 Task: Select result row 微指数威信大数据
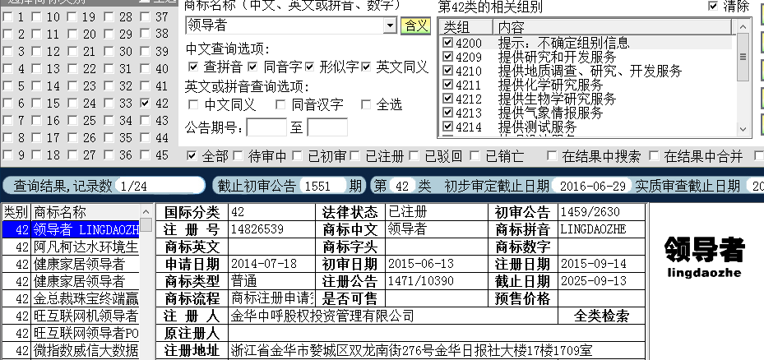tap(72, 350)
